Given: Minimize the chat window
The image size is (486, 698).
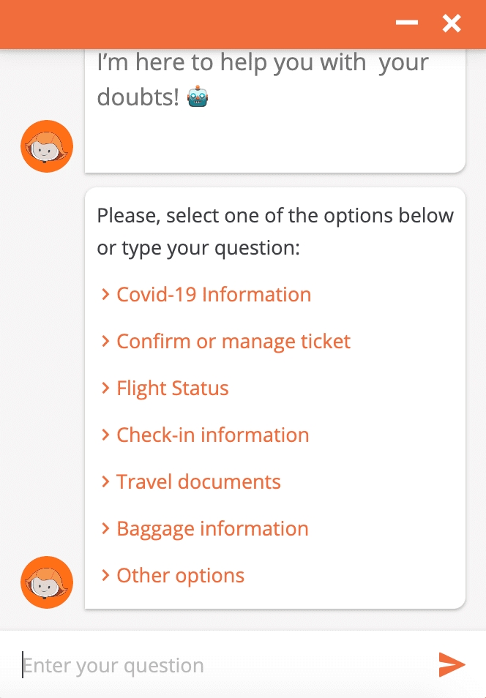Looking at the screenshot, I should tap(407, 23).
